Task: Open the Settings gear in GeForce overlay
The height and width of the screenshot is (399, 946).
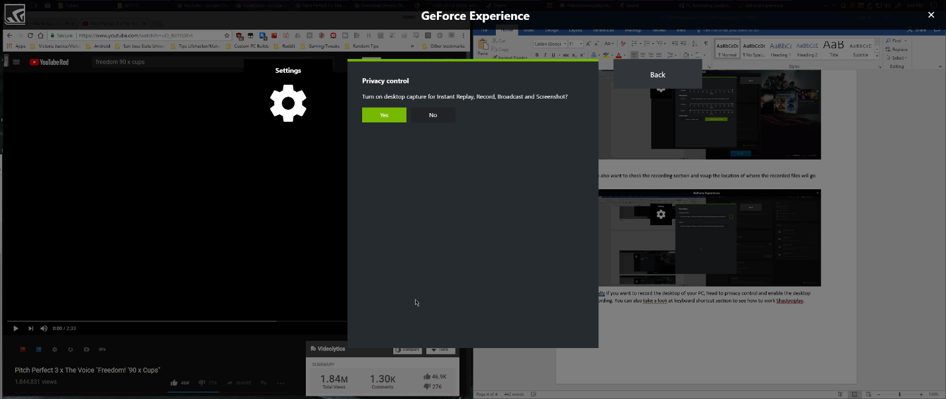Action: click(x=288, y=103)
